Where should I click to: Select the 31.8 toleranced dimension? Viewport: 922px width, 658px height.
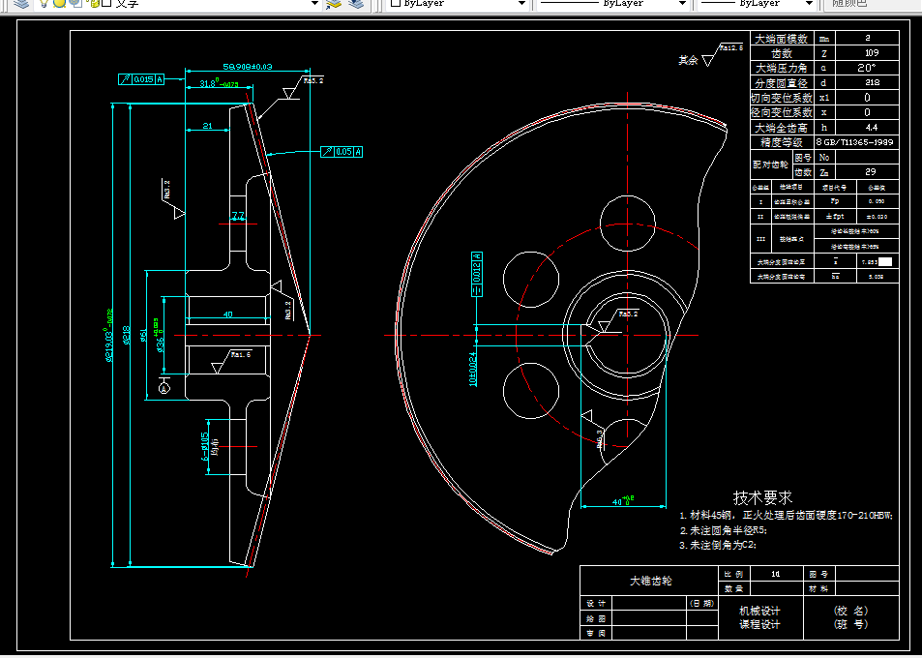[x=219, y=83]
